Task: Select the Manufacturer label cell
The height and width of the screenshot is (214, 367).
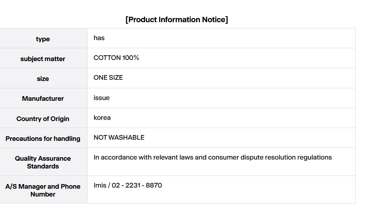Action: [43, 98]
